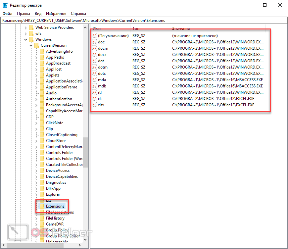Open the Справка menu

point(78,14)
